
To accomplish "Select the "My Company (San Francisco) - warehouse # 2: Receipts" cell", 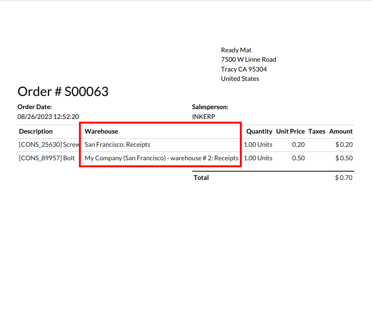I will [x=162, y=158].
